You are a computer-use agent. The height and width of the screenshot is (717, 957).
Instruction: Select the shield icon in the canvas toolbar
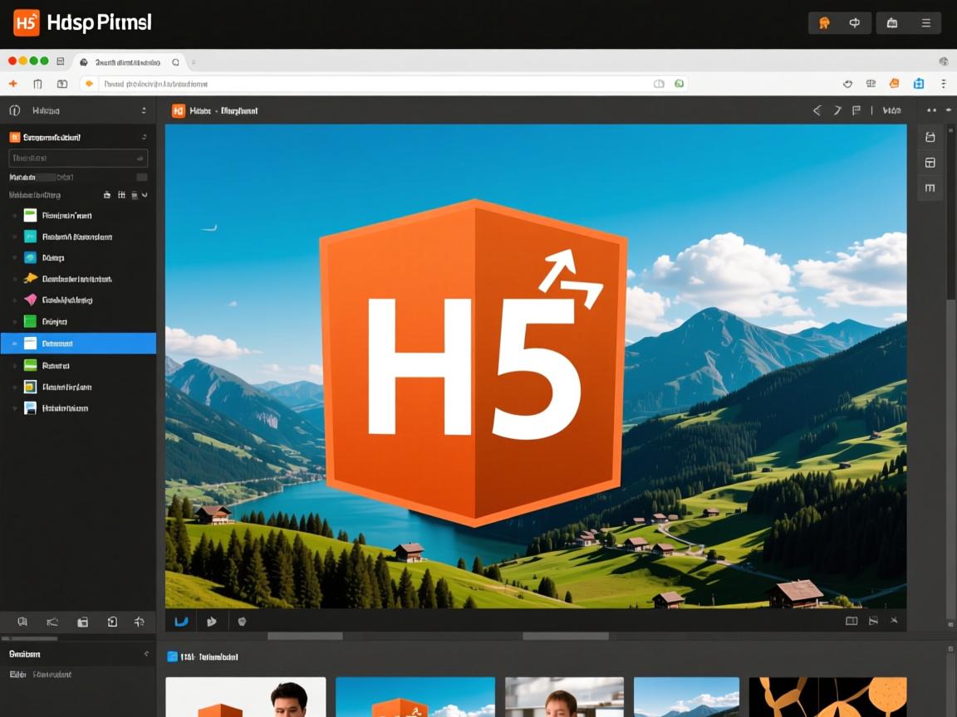tap(242, 621)
